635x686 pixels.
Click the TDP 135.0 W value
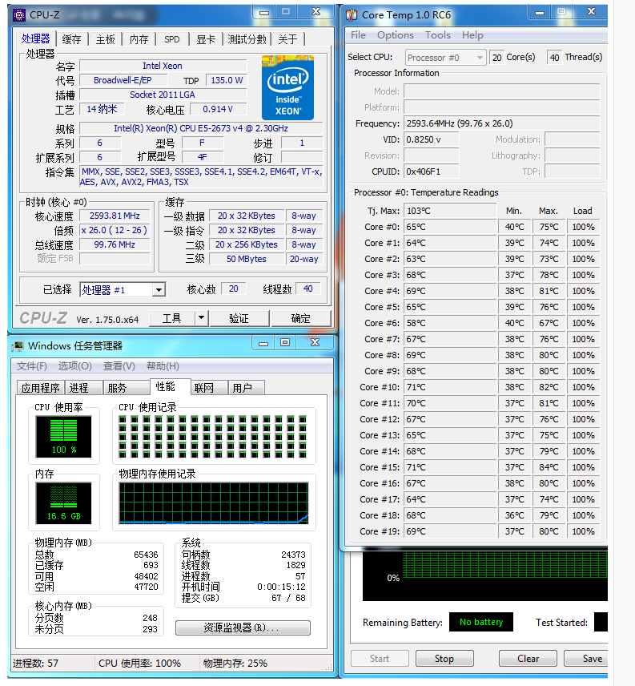point(227,80)
